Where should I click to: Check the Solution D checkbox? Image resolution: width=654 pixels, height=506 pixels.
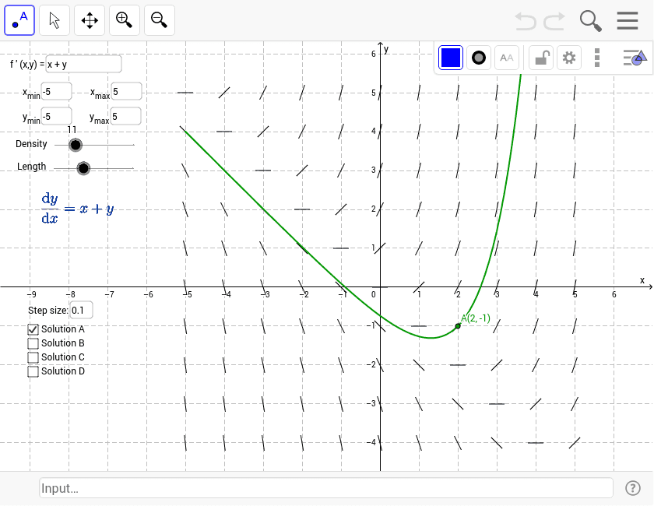tap(33, 371)
